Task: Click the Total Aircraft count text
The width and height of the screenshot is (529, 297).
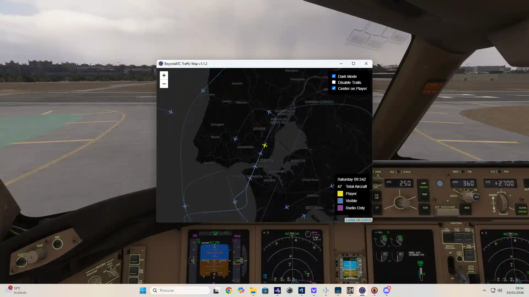Action: (352, 186)
